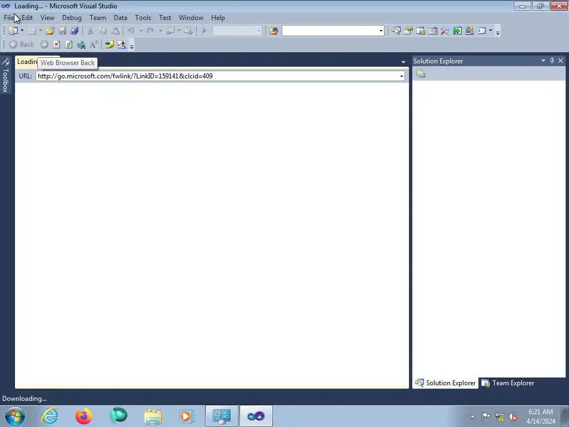569x427 pixels.
Task: Switch to the Team Explorer tab
Action: (x=507, y=383)
